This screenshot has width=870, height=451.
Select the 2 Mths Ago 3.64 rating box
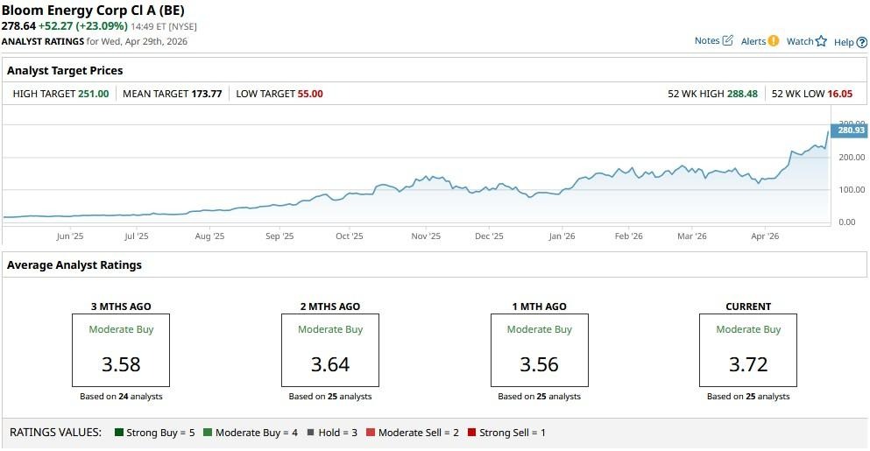(330, 349)
